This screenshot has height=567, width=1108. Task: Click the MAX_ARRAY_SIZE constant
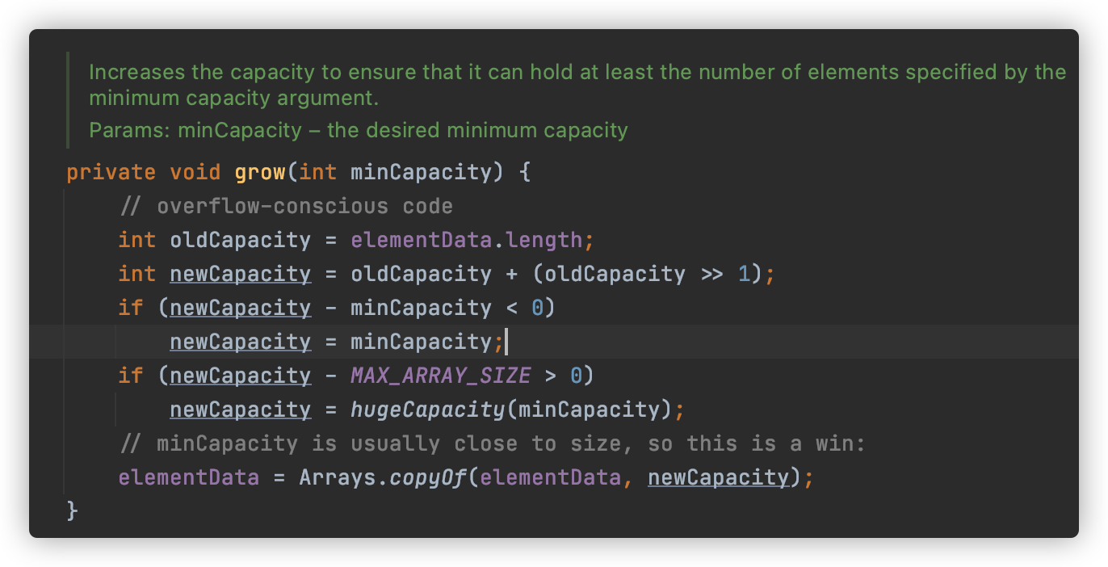[440, 376]
